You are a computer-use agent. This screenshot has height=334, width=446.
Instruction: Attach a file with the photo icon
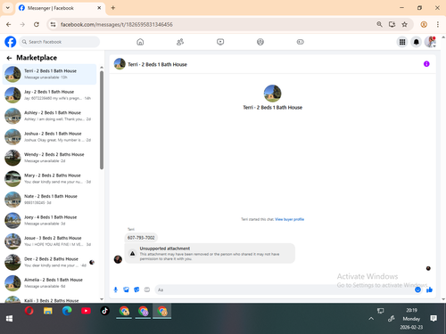(126, 289)
